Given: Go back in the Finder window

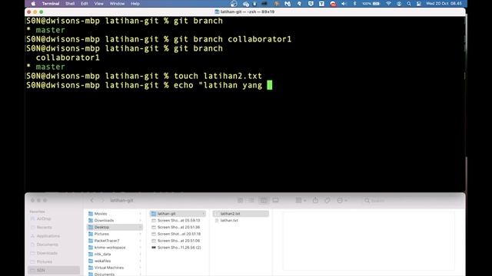Looking at the screenshot, I should pyautogui.click(x=92, y=200).
